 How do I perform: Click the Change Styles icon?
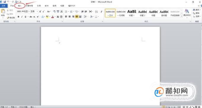[187, 13]
